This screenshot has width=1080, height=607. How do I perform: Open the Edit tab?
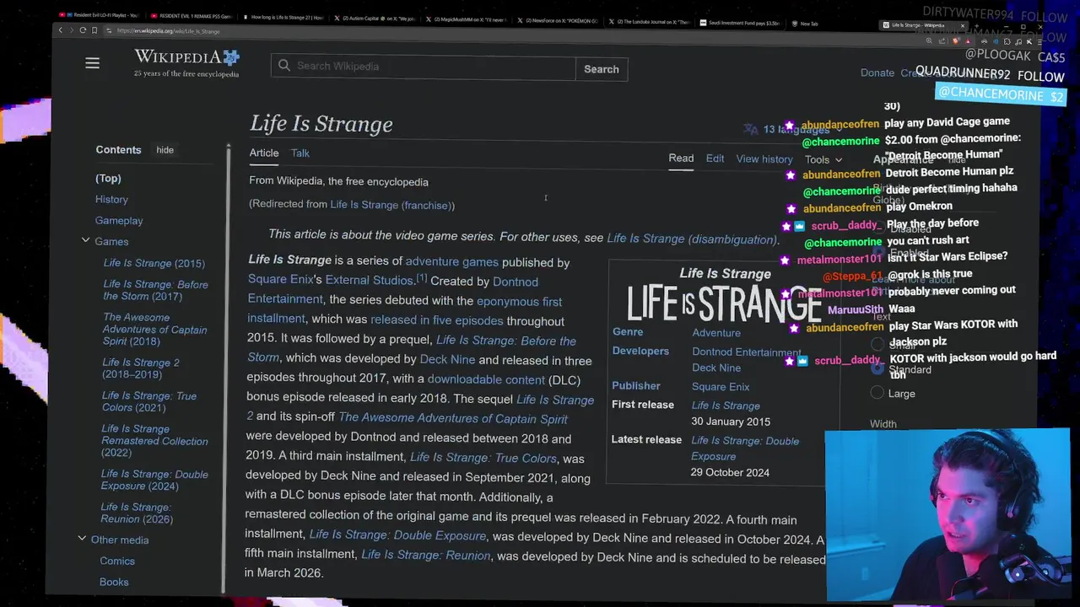tap(715, 158)
